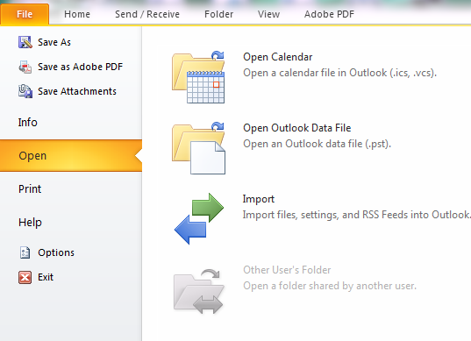Click the Open Calendar heading
Viewport: 471px width, 341px height.
277,57
